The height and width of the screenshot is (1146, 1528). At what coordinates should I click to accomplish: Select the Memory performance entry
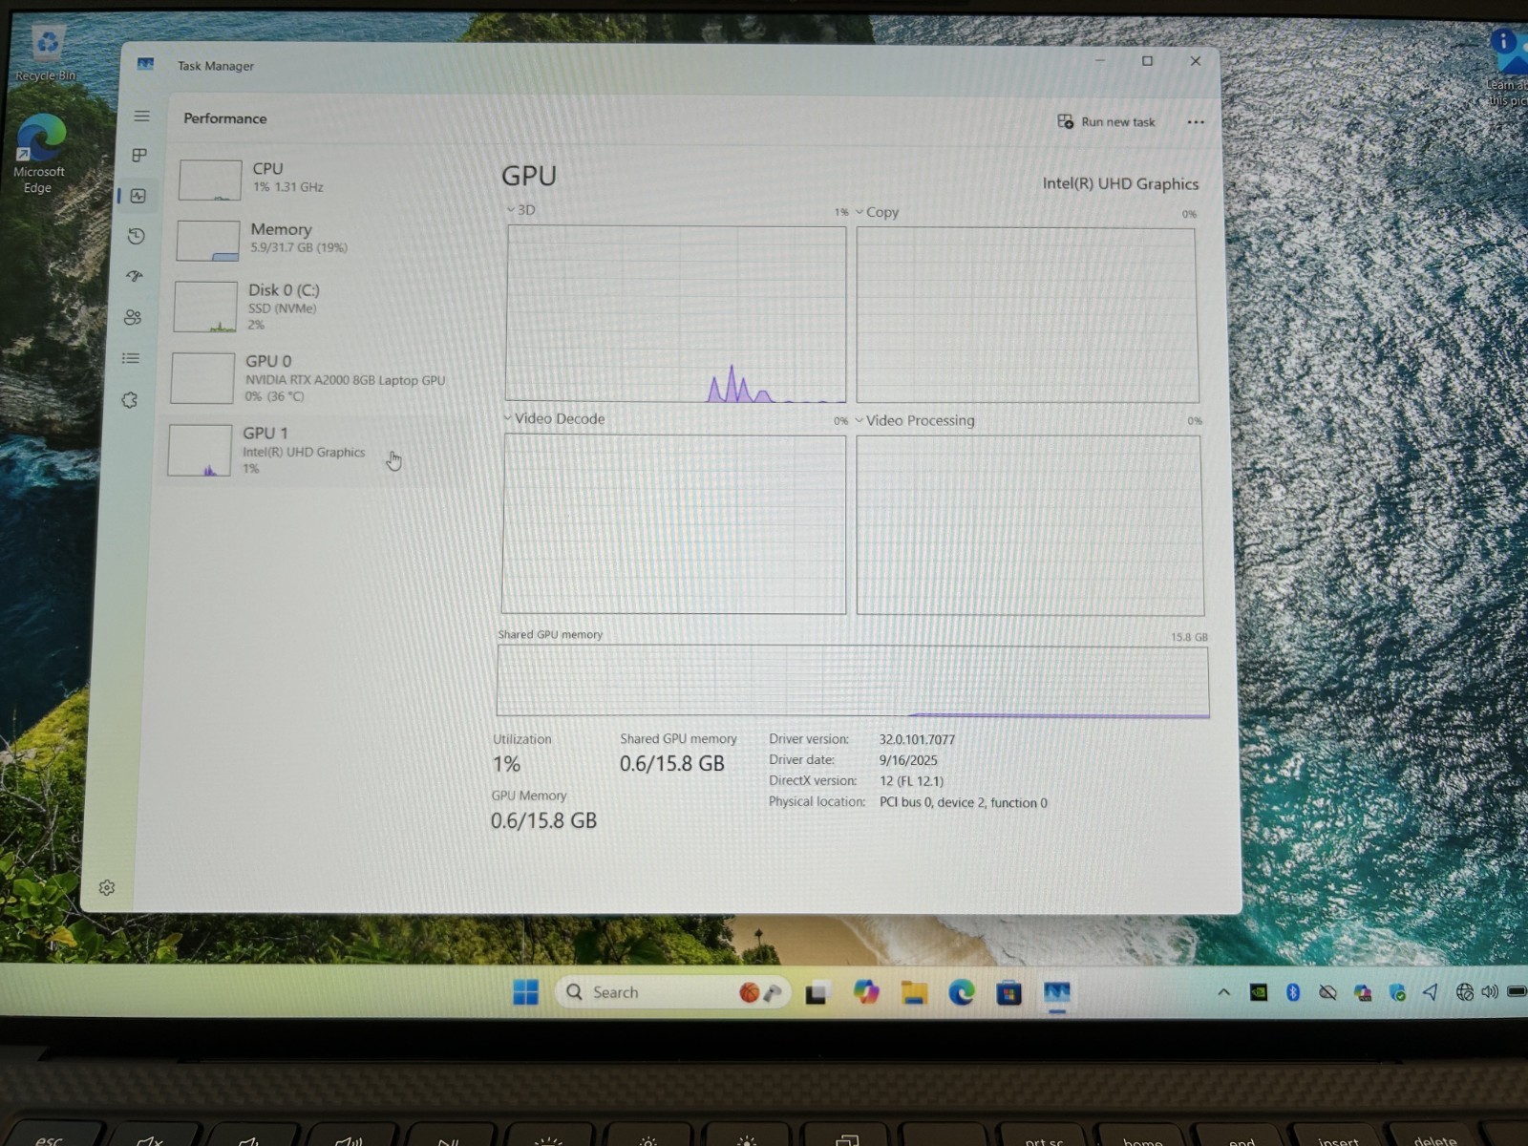coord(318,239)
